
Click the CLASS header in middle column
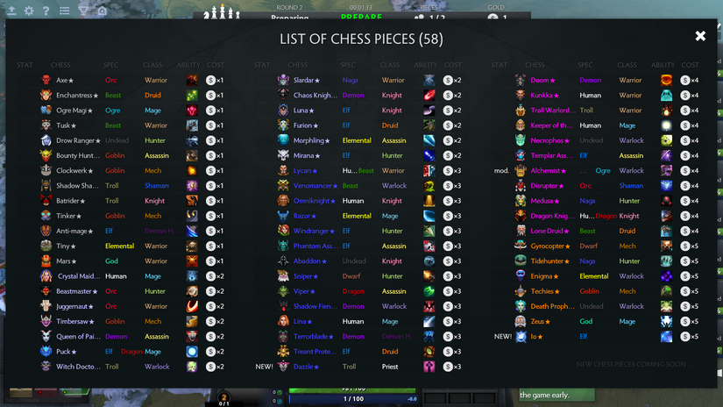(x=390, y=65)
